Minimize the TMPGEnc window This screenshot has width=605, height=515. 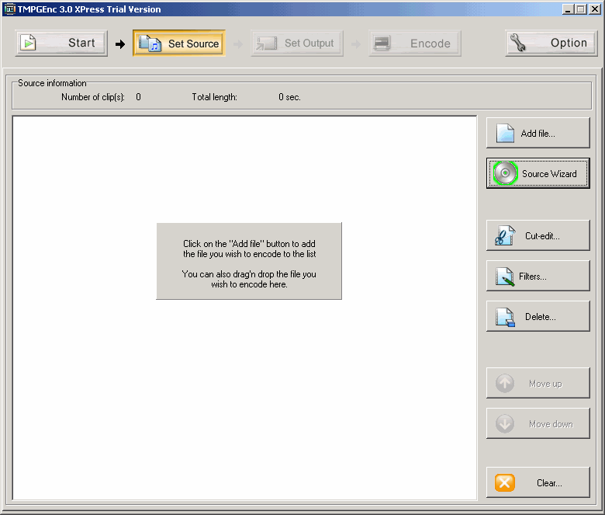click(569, 9)
